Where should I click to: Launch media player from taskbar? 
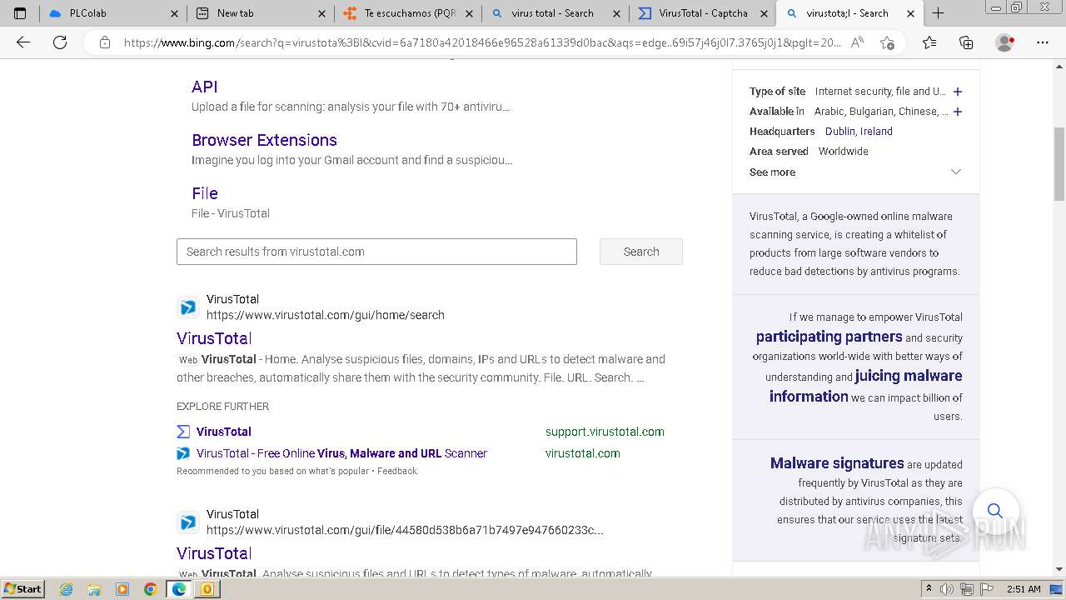[122, 589]
